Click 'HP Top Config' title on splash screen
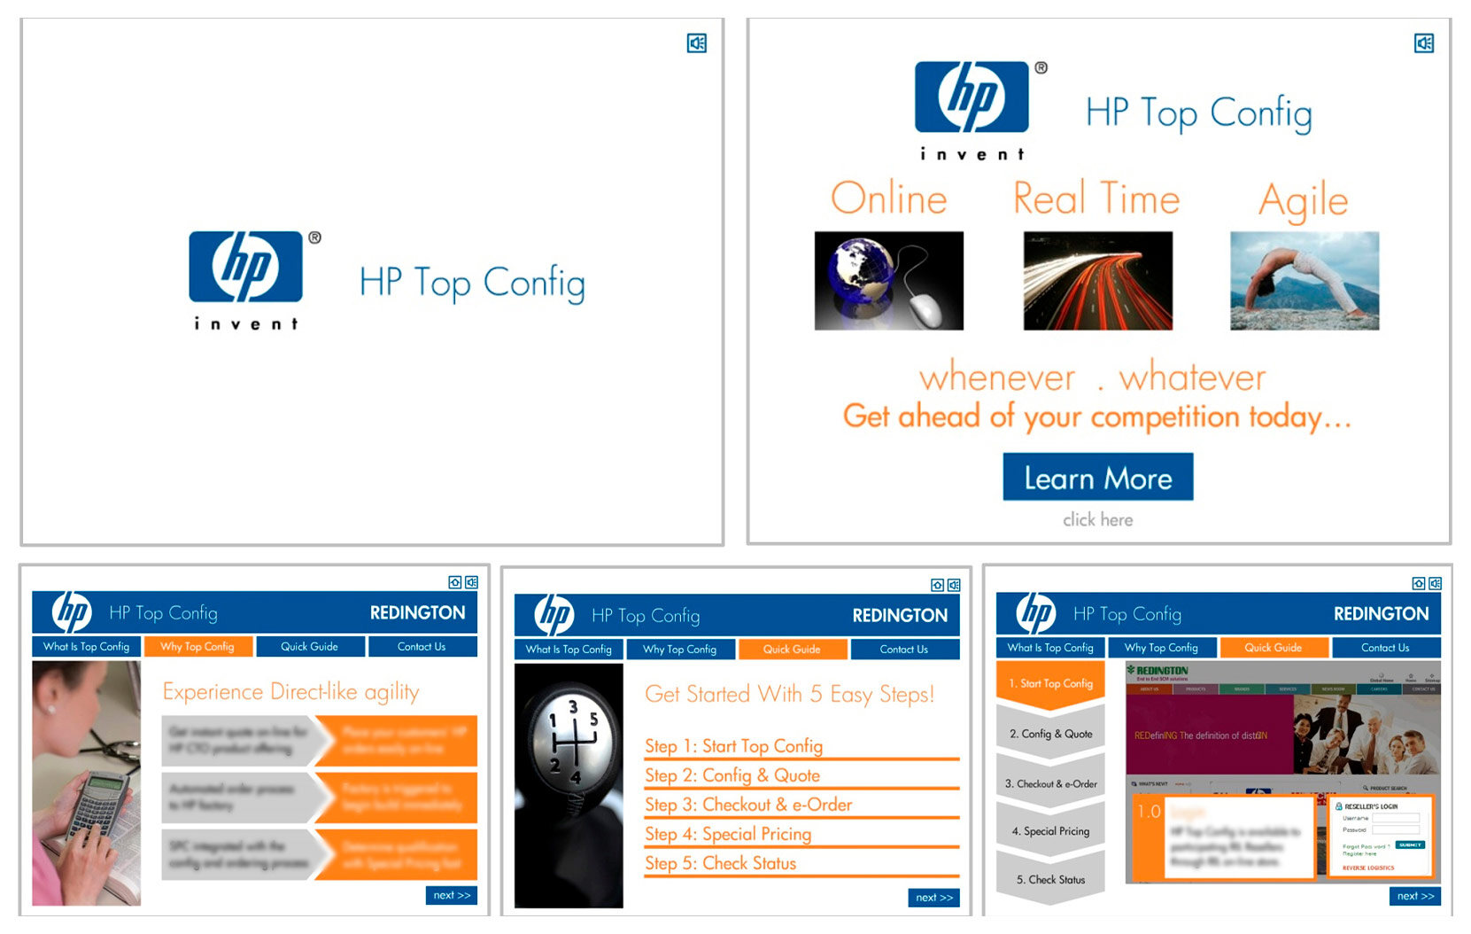Screen dimensions: 1471x934 click(472, 283)
